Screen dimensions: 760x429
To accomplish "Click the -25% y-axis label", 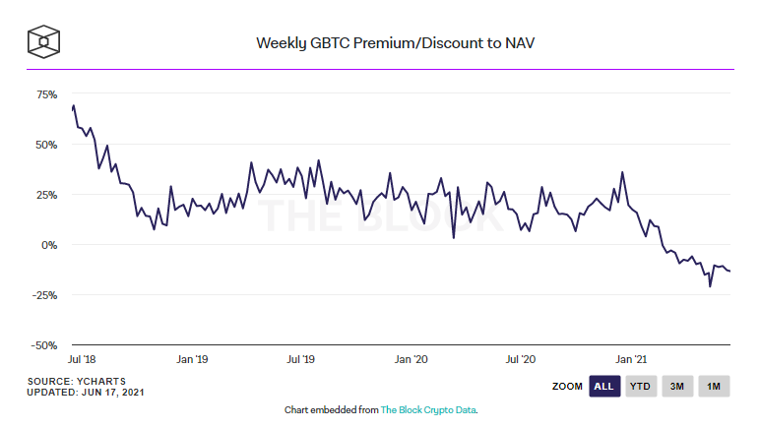I will click(45, 295).
